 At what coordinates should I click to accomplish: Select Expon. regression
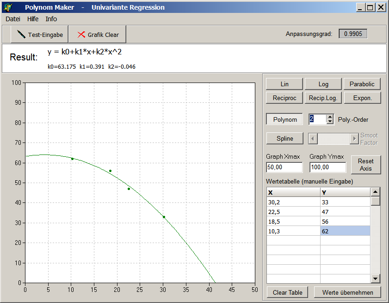[x=363, y=98]
